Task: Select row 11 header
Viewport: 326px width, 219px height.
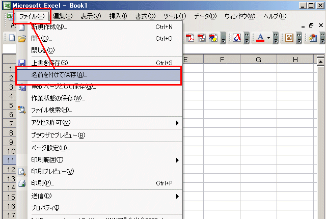Action: click(10, 160)
